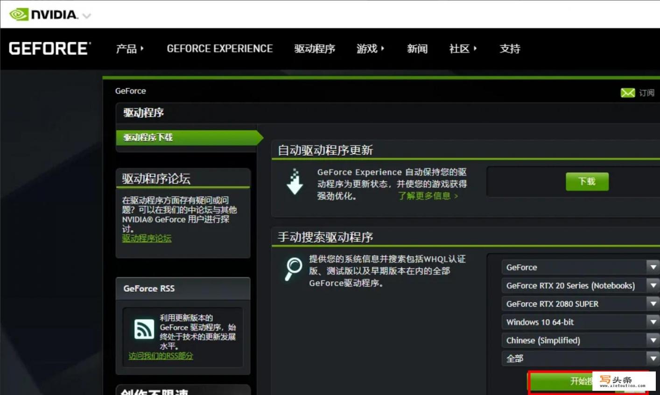Click the 手动搜索驱动程序 section heading
The width and height of the screenshot is (660, 395).
pyautogui.click(x=325, y=237)
